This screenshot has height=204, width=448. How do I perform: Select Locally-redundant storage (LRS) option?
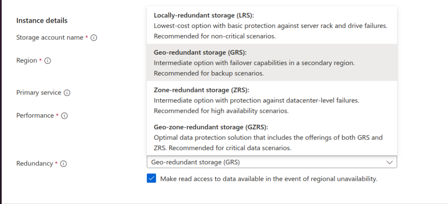pos(271,25)
